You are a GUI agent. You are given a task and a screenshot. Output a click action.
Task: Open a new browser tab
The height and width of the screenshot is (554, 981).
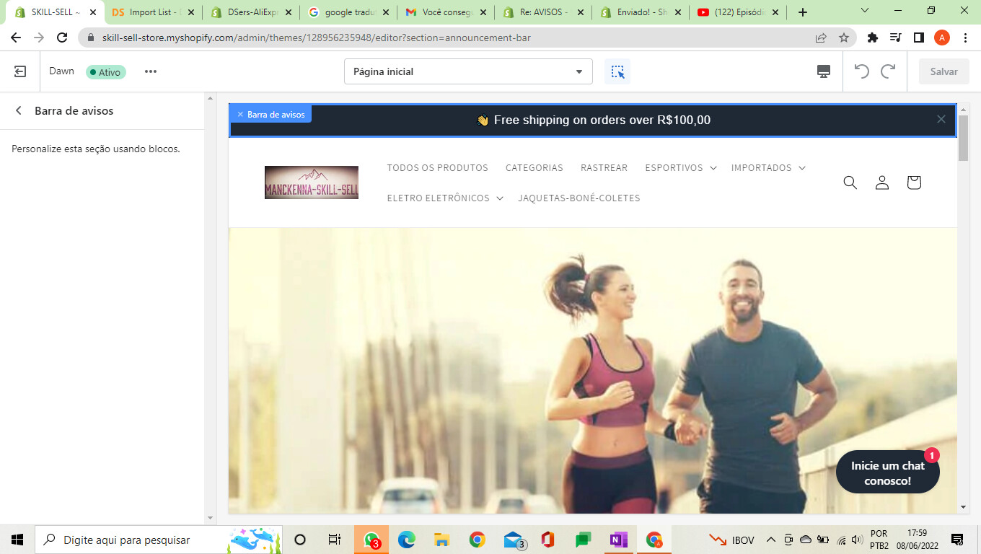(x=803, y=12)
